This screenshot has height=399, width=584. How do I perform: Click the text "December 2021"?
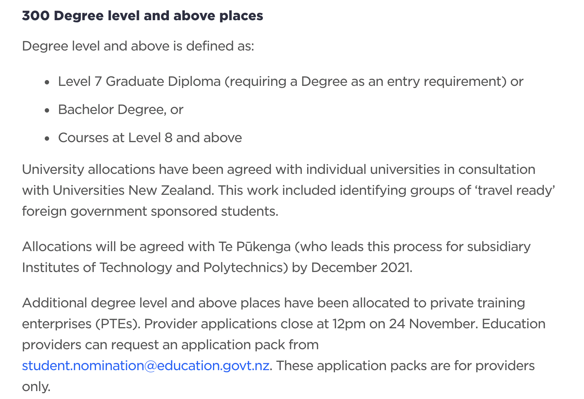pos(361,268)
